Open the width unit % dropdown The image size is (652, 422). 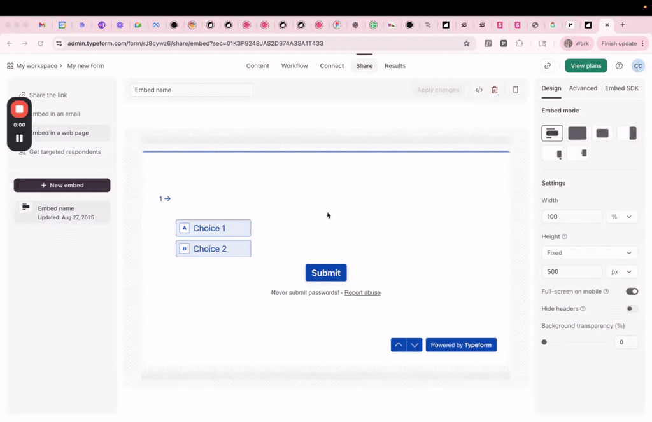pyautogui.click(x=621, y=217)
